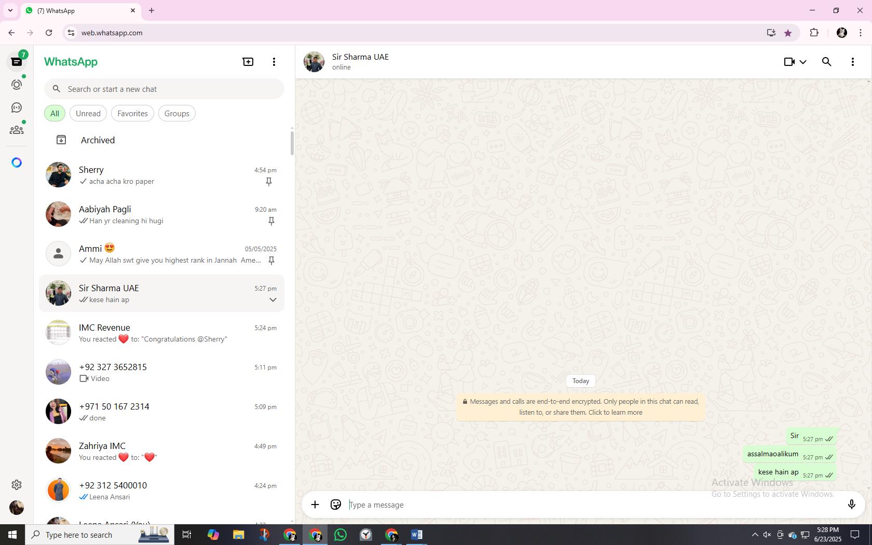Select the Favorites filter
Viewport: 872px width, 545px height.
[x=132, y=113]
